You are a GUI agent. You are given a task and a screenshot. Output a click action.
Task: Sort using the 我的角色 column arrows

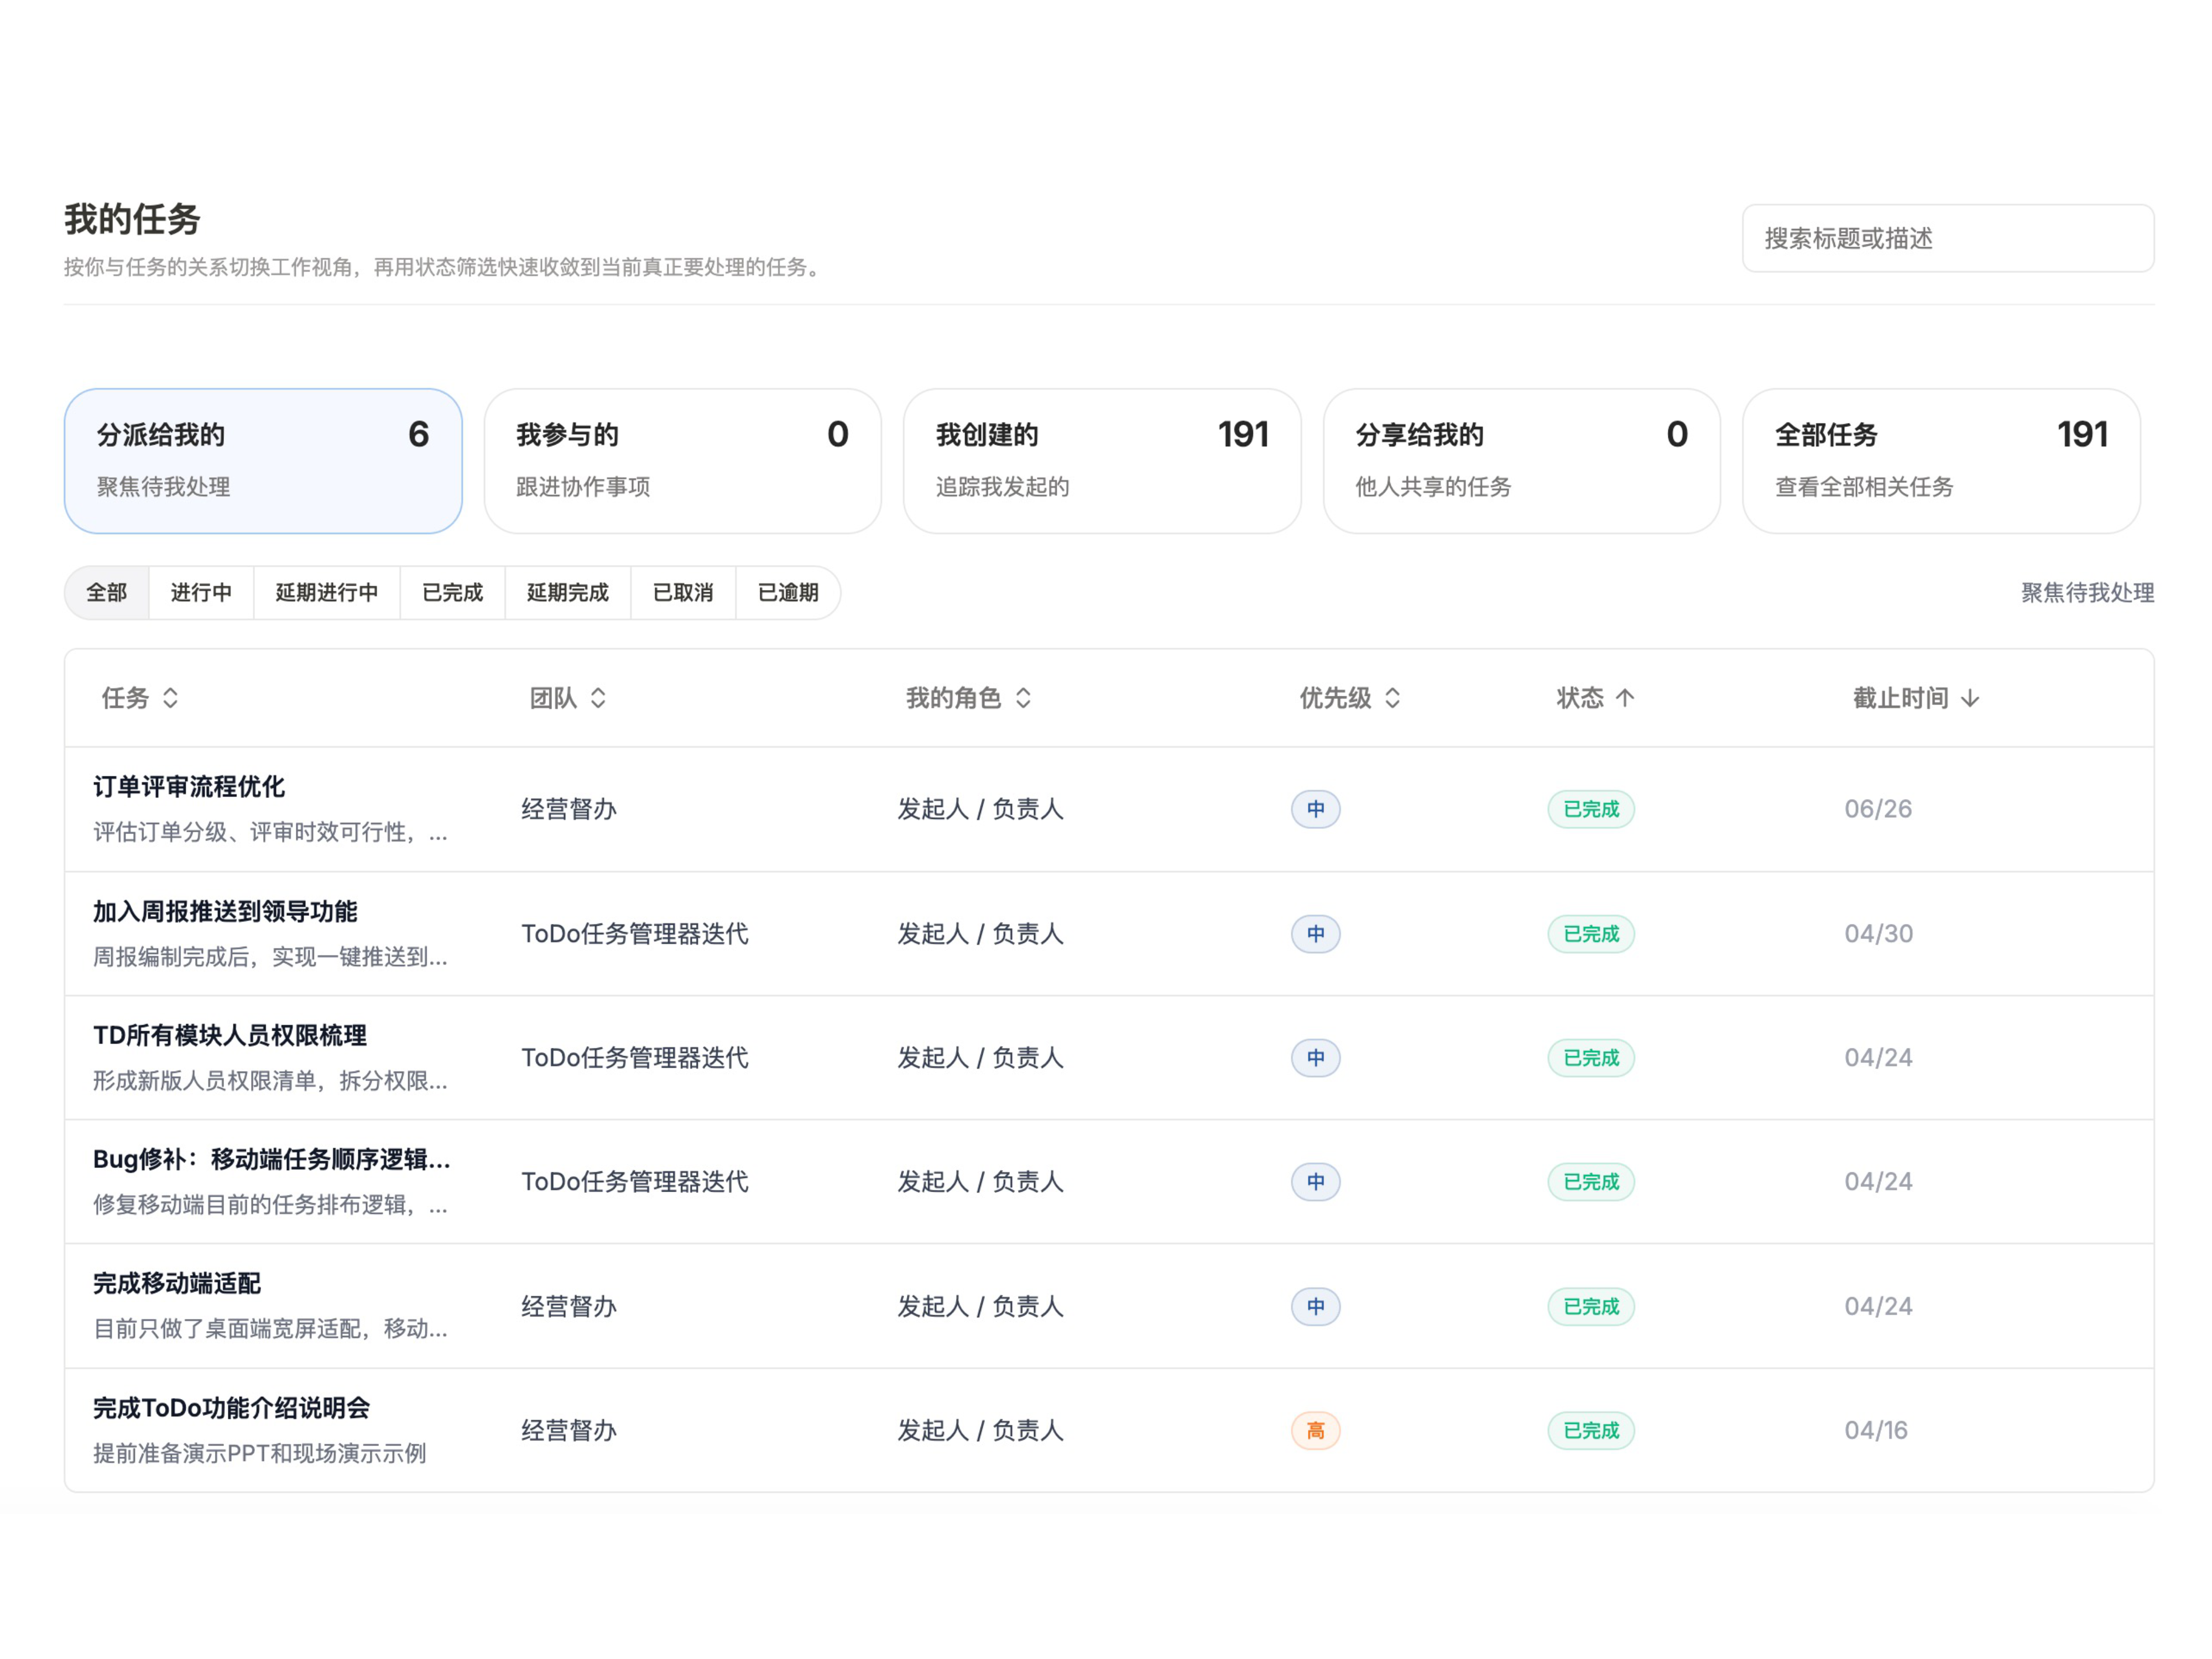tap(1023, 698)
